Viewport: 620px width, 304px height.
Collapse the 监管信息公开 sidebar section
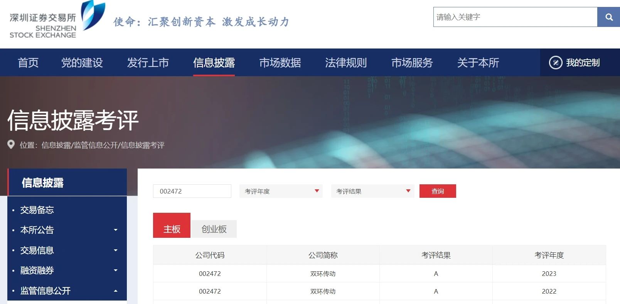tap(115, 291)
